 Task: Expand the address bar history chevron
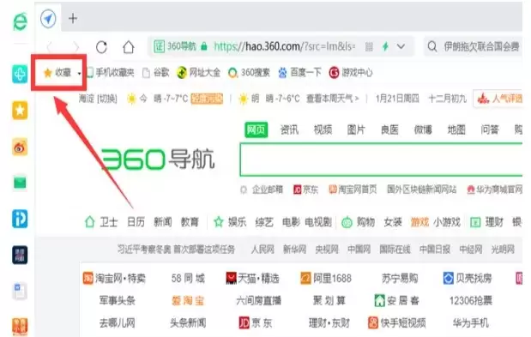pos(401,46)
